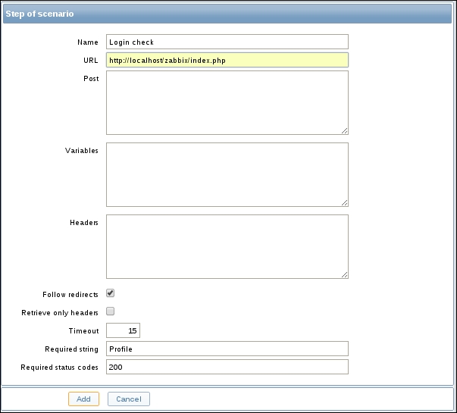Enable the Retrieve only headers checkbox

pyautogui.click(x=111, y=311)
